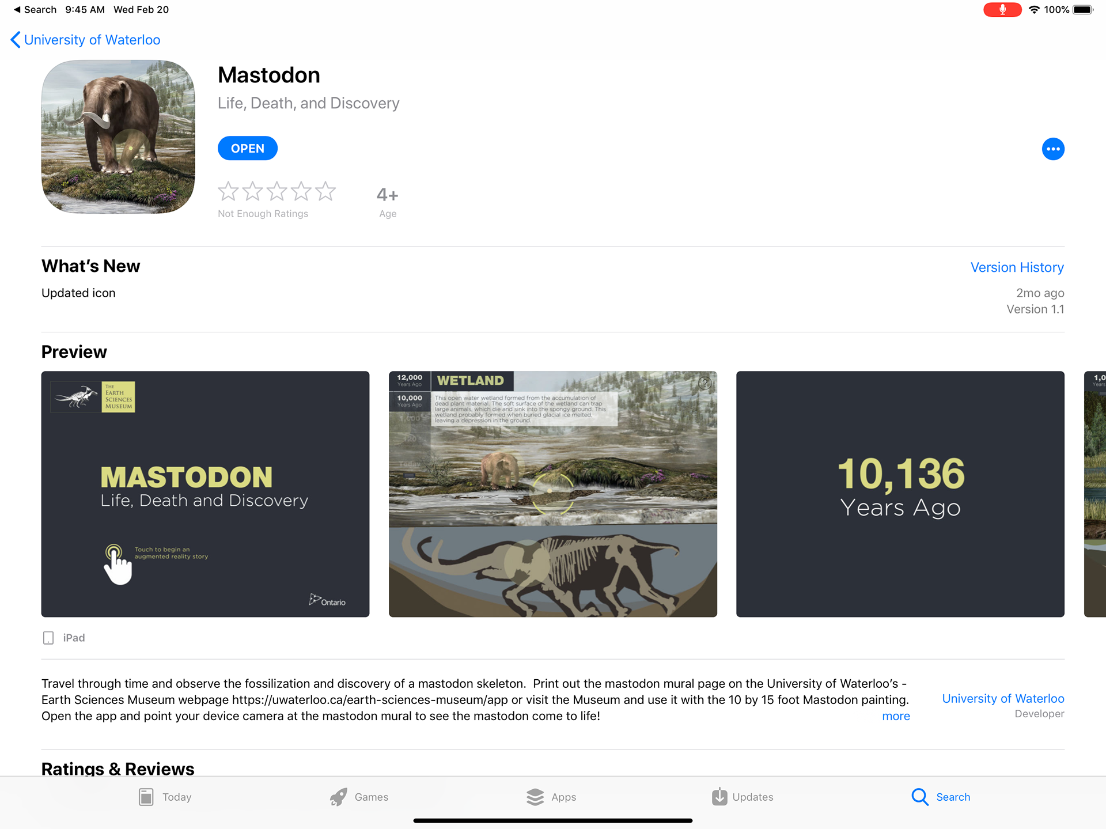
Task: Tap the Ratings & Reviews heading
Action: [x=118, y=769]
